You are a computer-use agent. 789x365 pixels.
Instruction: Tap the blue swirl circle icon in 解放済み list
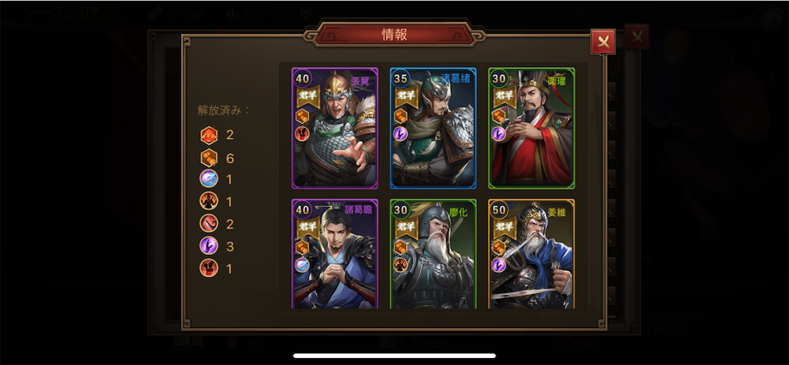tap(209, 179)
